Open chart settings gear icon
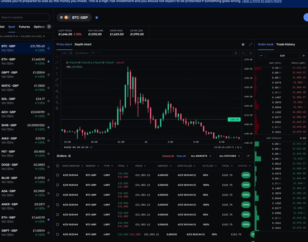The width and height of the screenshot is (308, 242). click(236, 53)
